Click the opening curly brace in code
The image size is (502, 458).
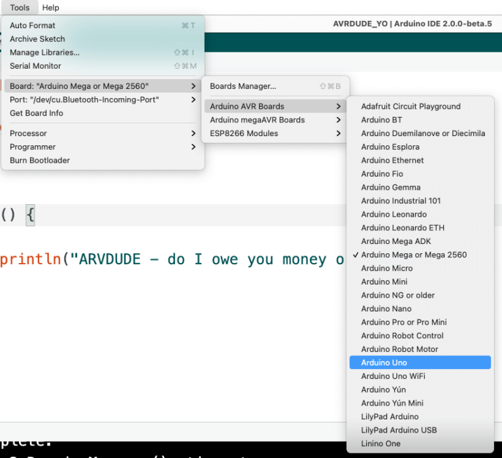click(30, 215)
